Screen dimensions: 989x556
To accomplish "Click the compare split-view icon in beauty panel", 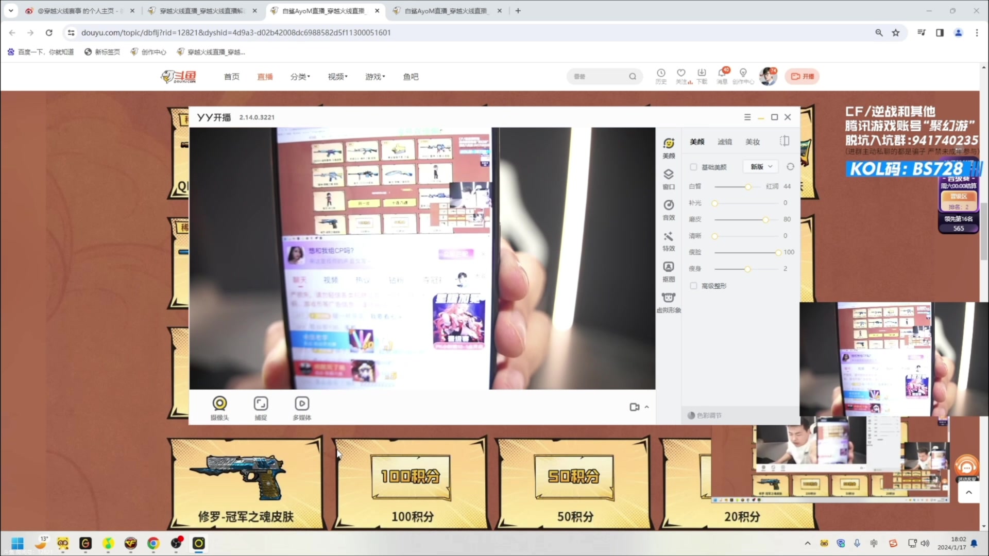I will (785, 141).
